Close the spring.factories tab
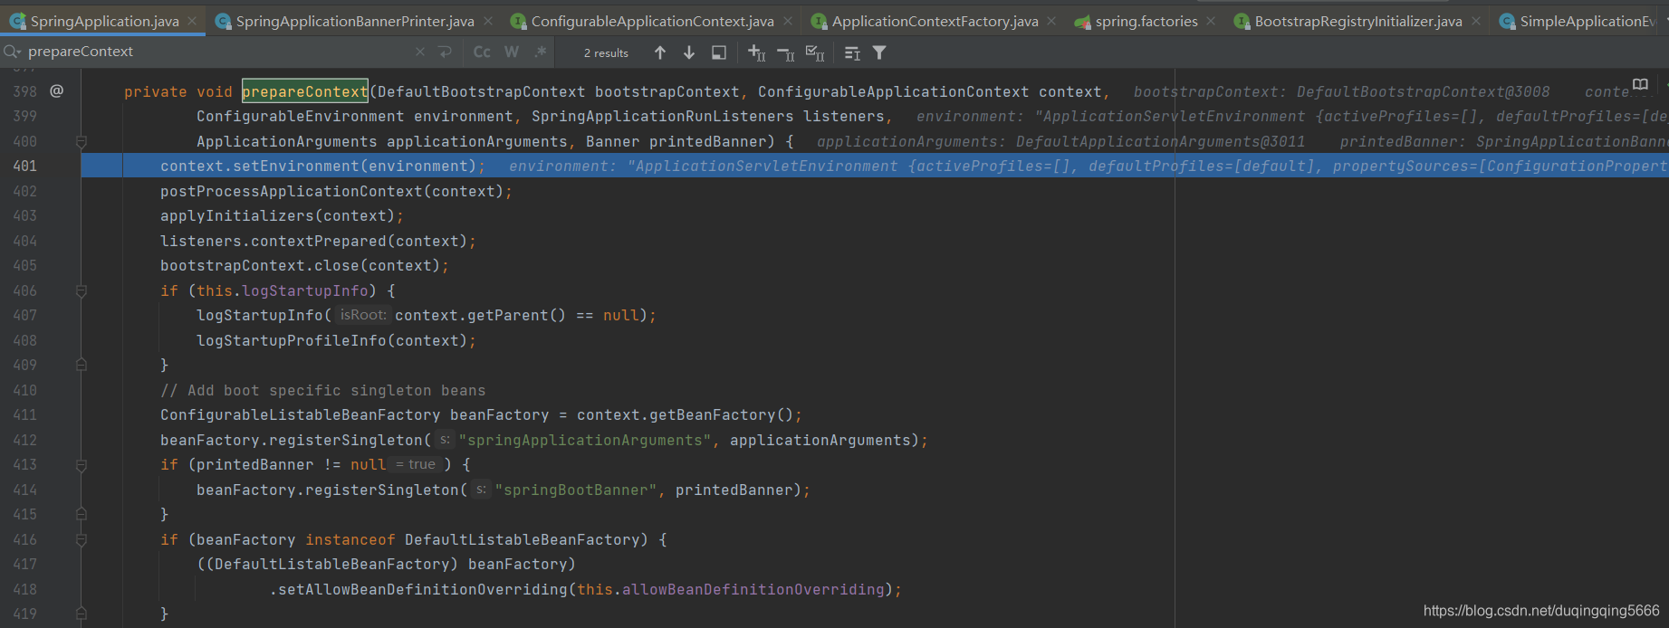Screen dimensions: 1669x628 [x=1211, y=21]
